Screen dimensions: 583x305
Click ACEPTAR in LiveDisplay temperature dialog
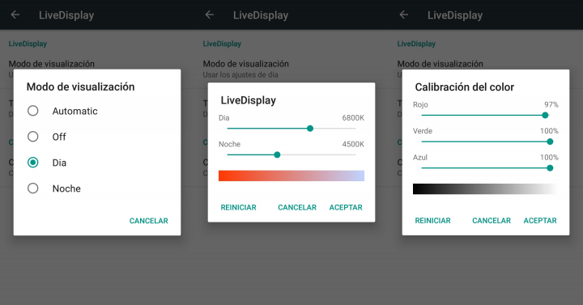346,207
